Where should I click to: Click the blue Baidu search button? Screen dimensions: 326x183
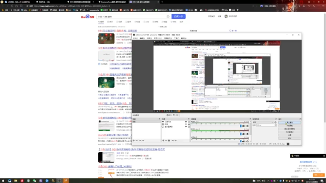[x=178, y=16]
